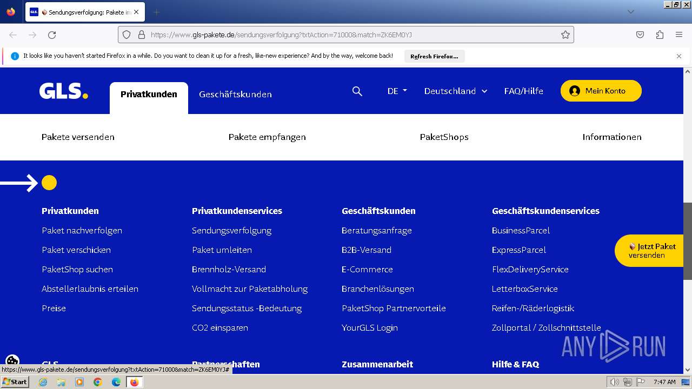This screenshot has height=389, width=692.
Task: Click the Mein Konto button
Action: coord(601,91)
